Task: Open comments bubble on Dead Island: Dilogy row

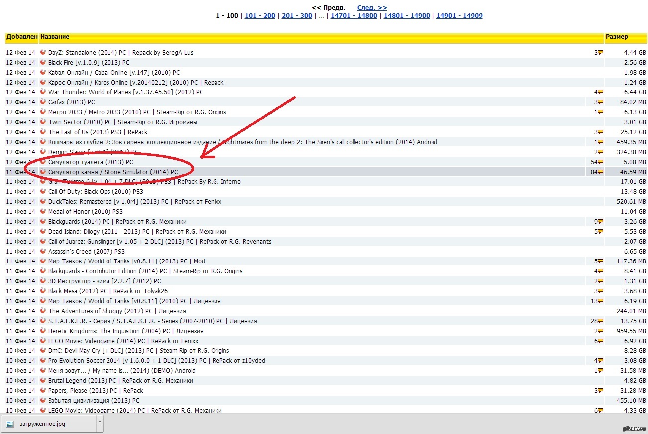Action: [x=600, y=232]
